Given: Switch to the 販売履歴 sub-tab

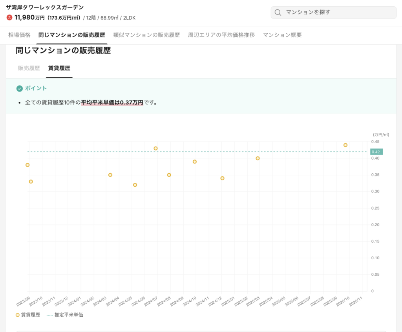Looking at the screenshot, I should pos(29,68).
